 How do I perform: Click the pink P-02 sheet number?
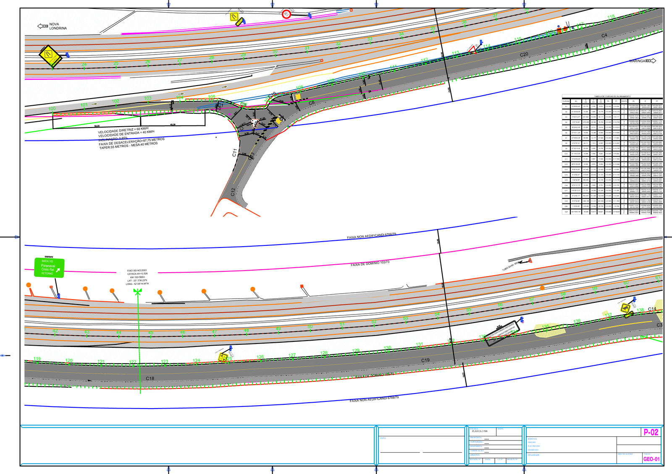[651, 432]
